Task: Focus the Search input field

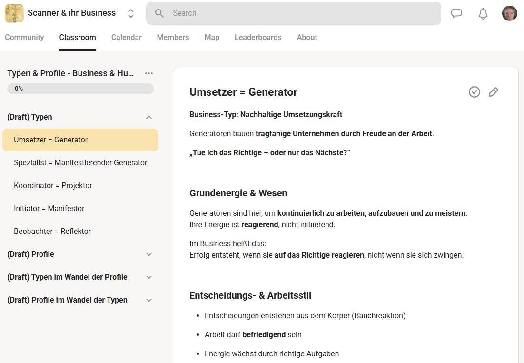Action: (x=300, y=13)
